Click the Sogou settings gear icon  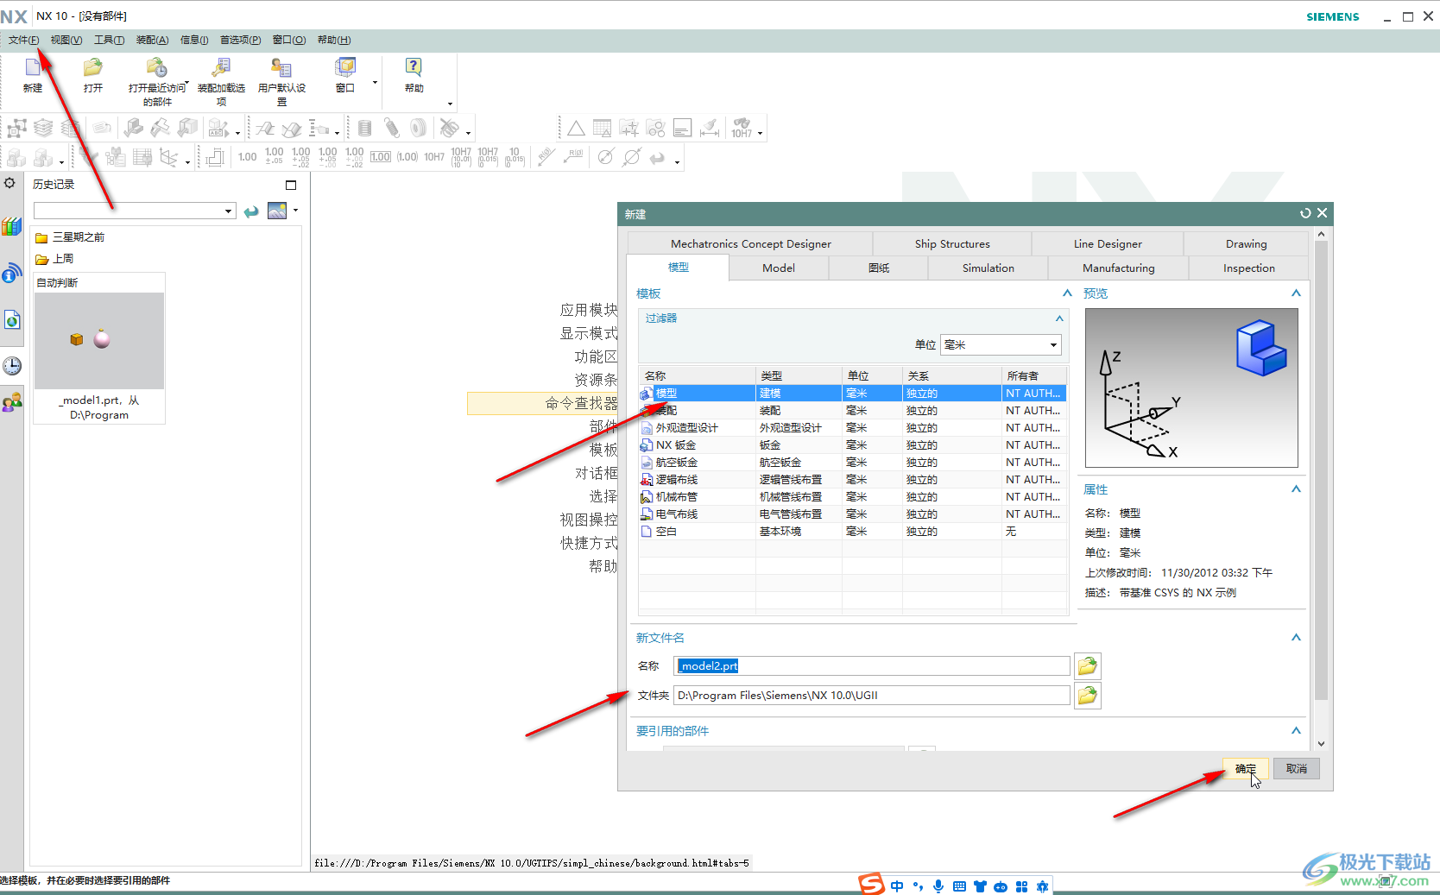tap(1042, 886)
